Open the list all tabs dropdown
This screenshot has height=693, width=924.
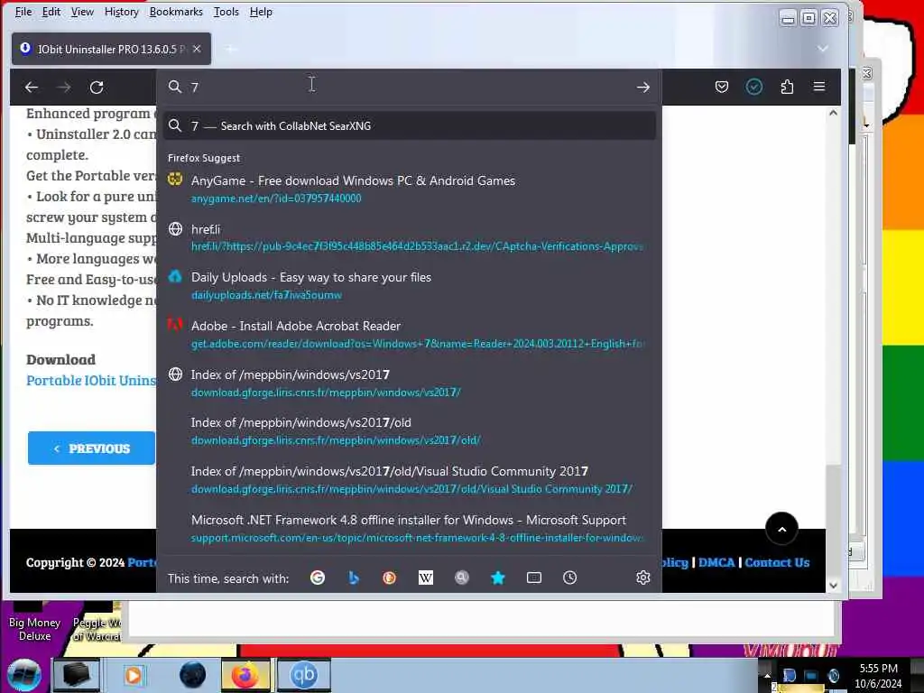(x=823, y=49)
